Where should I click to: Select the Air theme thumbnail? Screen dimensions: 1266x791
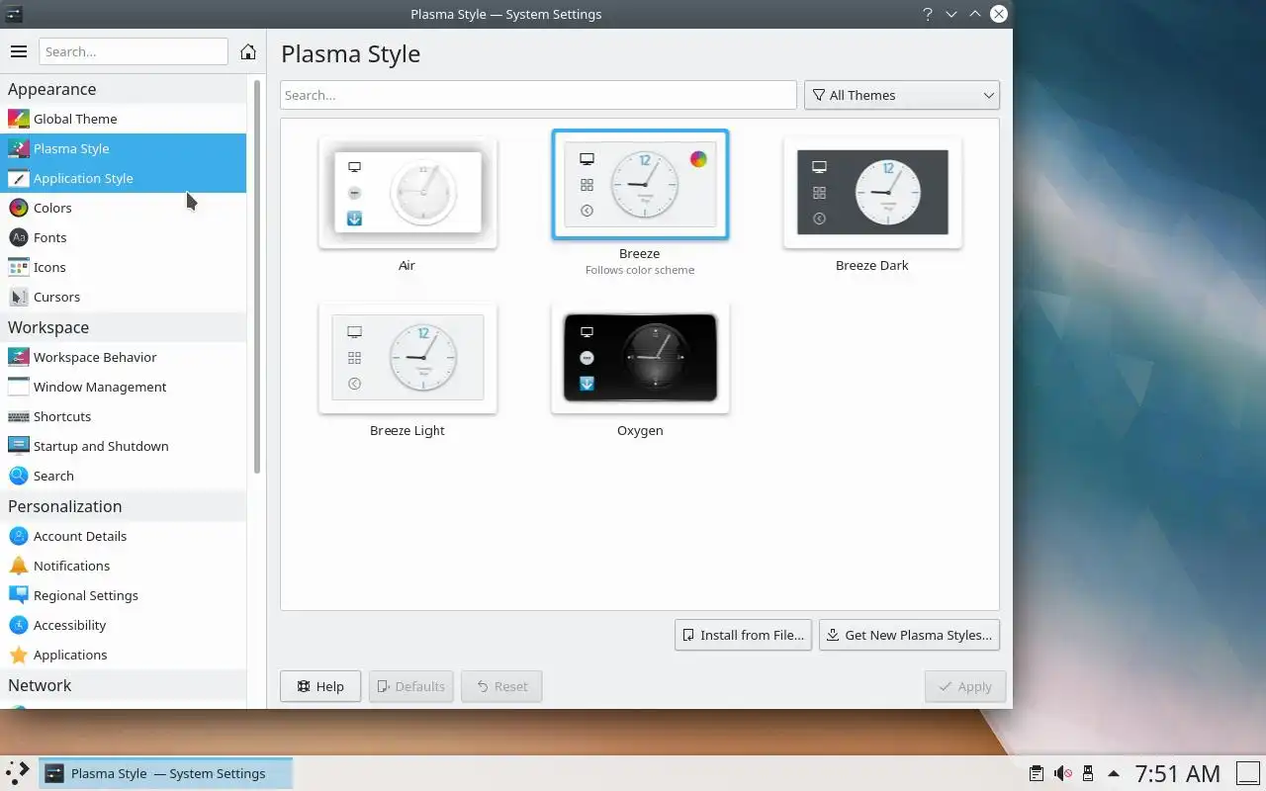[x=407, y=192]
